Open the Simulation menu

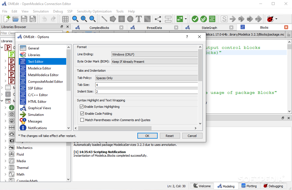coord(41,11)
